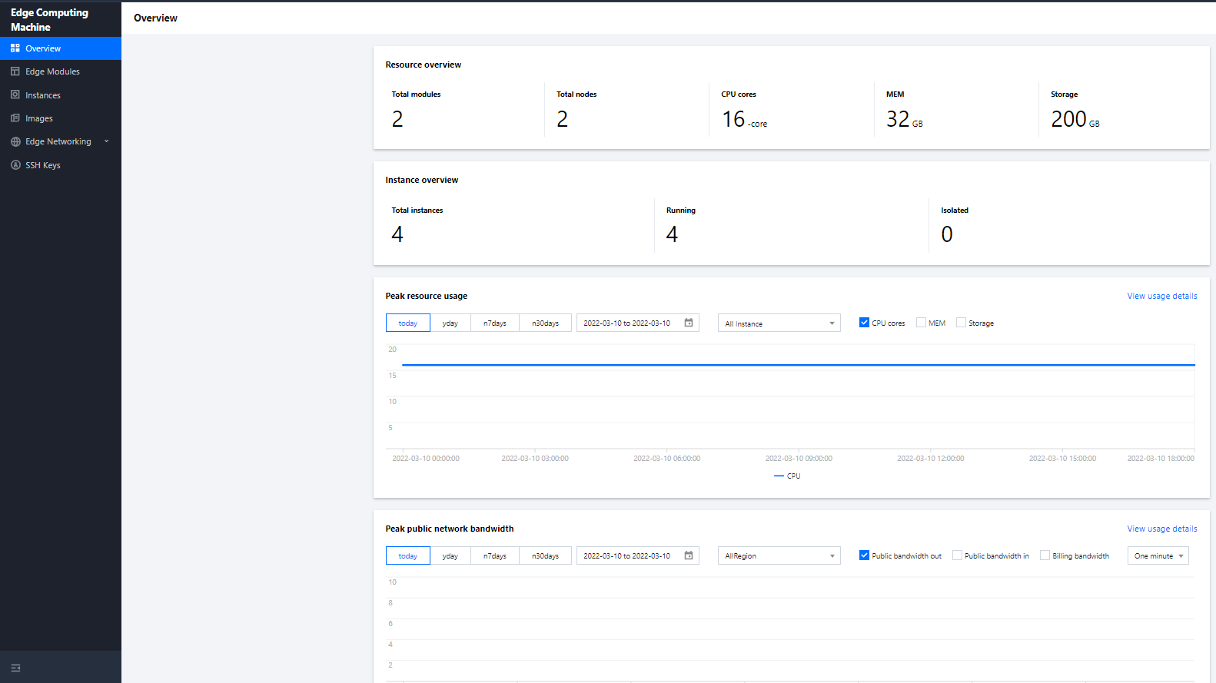Open the AllRegion dropdown
1216x683 pixels.
click(779, 556)
